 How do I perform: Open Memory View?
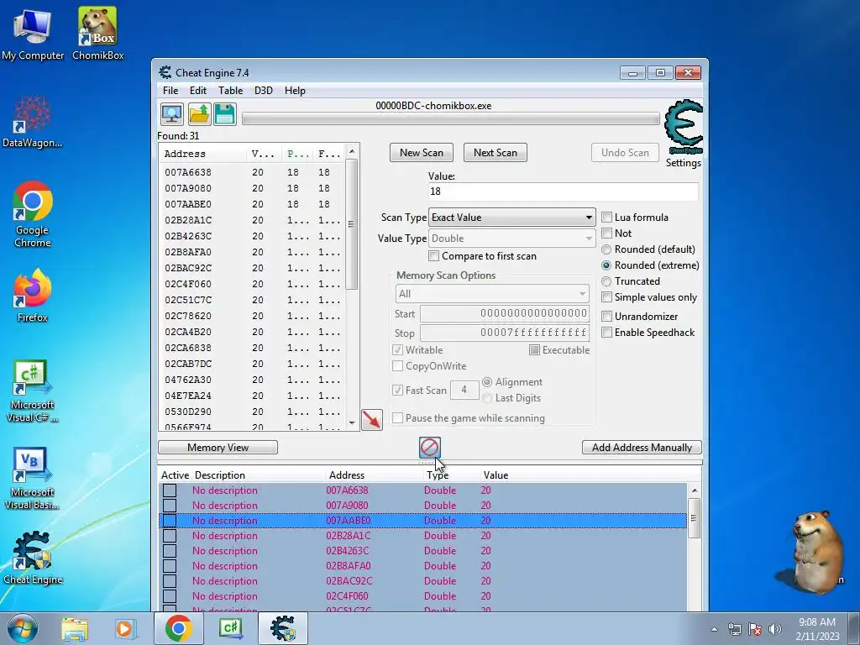click(218, 448)
